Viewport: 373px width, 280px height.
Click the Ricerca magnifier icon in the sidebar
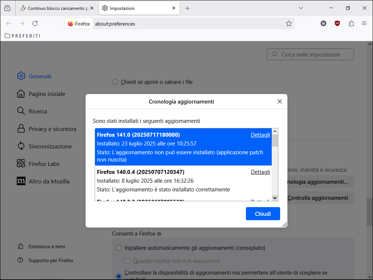21,111
